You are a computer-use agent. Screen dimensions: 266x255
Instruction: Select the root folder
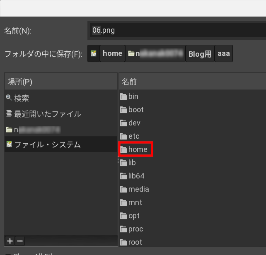pos(131,242)
